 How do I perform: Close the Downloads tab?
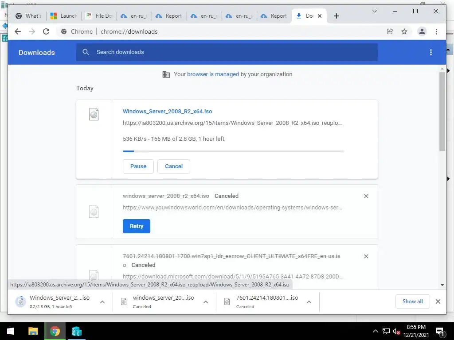click(x=320, y=16)
